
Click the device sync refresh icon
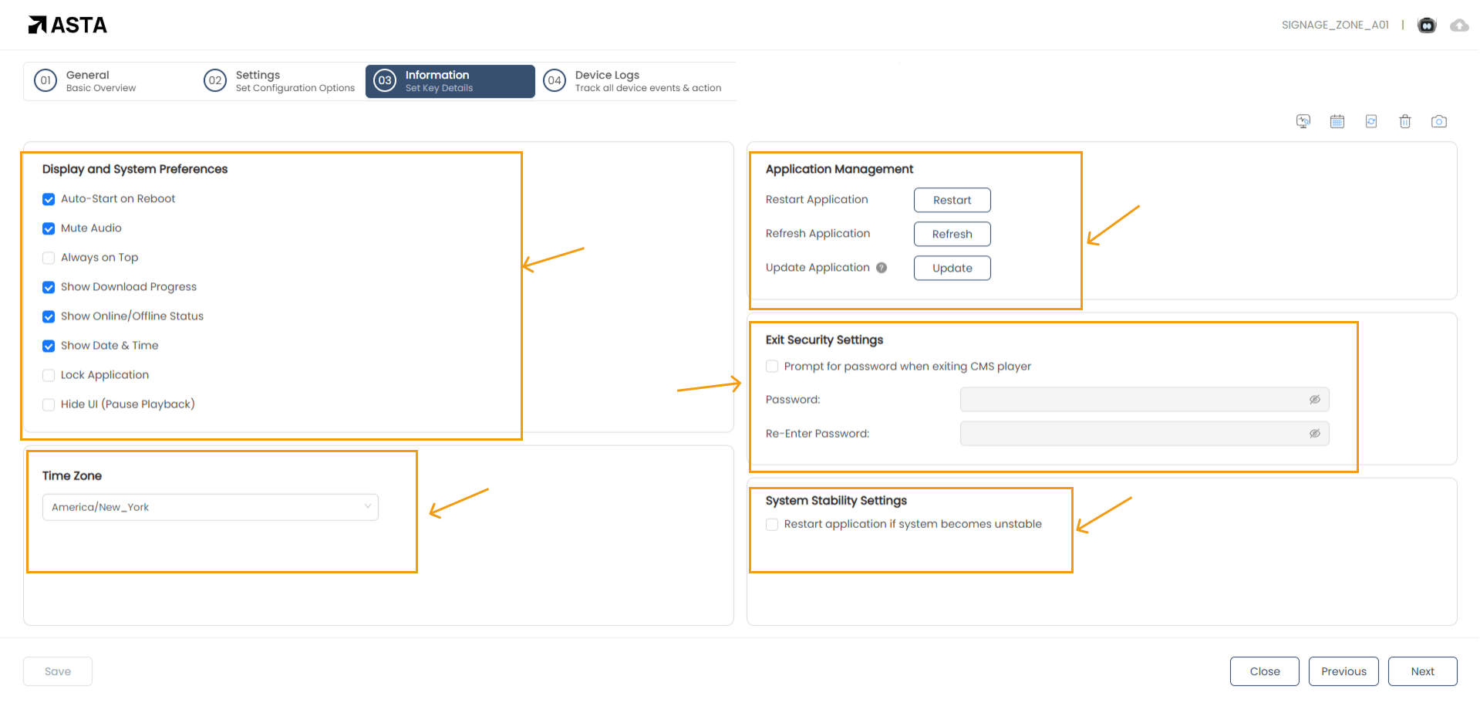(x=1370, y=121)
